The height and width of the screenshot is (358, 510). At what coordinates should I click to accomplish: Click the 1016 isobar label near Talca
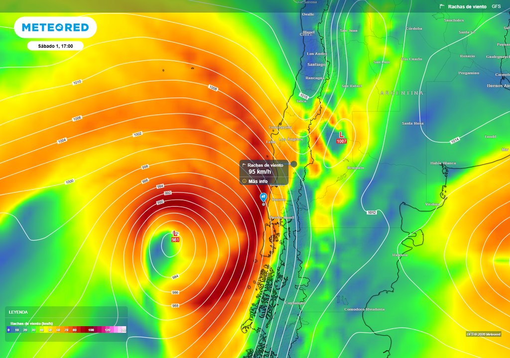303,96
